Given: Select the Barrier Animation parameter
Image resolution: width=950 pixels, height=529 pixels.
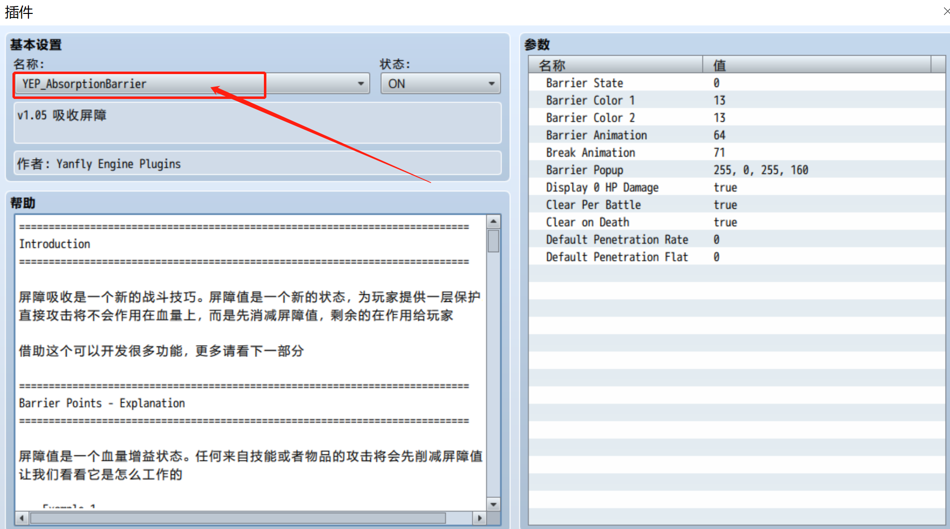Looking at the screenshot, I should [737, 135].
